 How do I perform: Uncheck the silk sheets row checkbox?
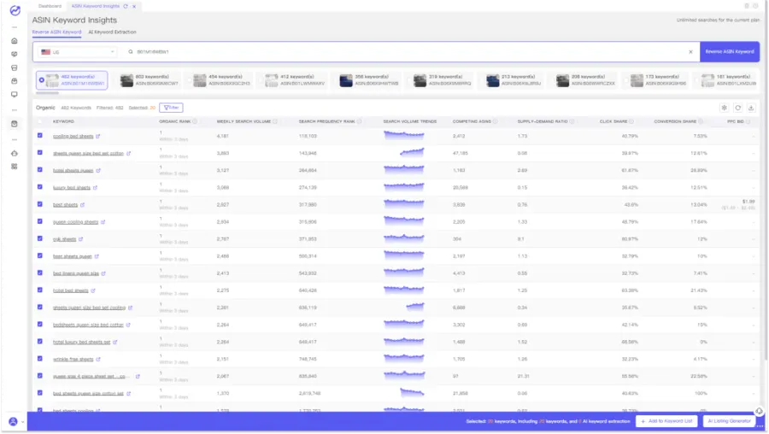[x=40, y=238]
